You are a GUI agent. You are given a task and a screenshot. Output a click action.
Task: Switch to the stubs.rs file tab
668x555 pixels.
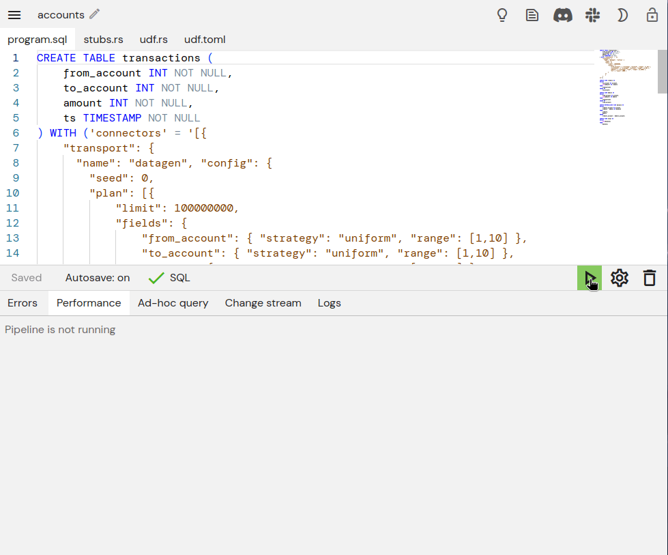pos(103,40)
